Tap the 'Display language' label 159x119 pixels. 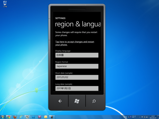[63, 51]
